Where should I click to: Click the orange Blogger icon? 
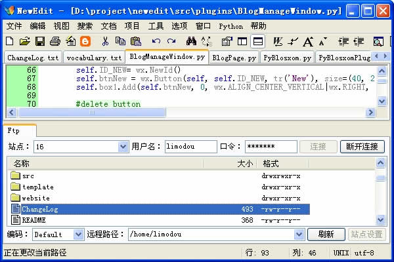[85, 41]
